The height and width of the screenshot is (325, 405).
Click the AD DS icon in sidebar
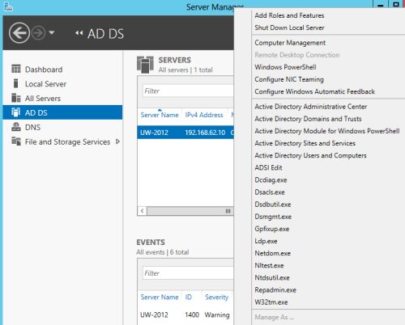pyautogui.click(x=16, y=112)
